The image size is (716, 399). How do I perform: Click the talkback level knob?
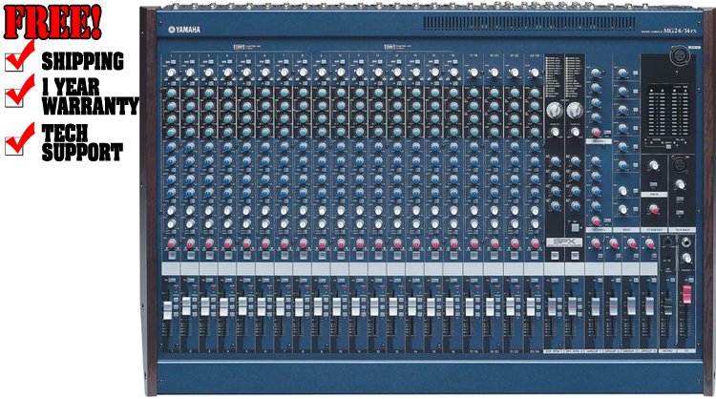click(x=681, y=184)
